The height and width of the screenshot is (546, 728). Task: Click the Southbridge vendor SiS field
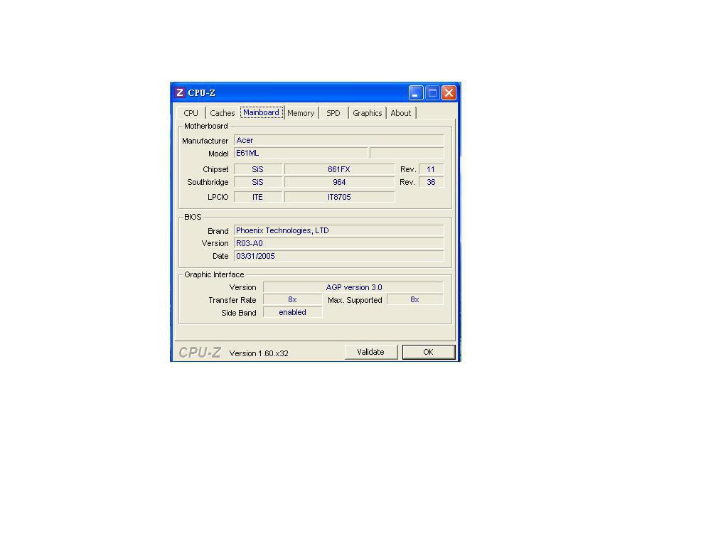257,183
